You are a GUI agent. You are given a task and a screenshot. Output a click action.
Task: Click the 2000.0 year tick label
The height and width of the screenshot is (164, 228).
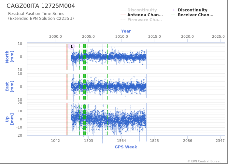point(55,36)
